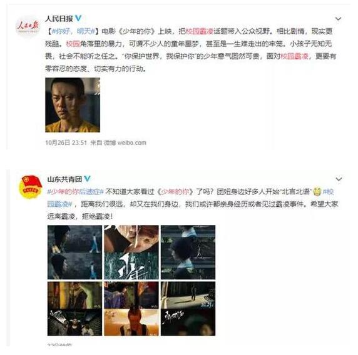This screenshot has height=355, width=358.
Task: Open the first 校园霸凌 highlighted keyword
Action: click(x=200, y=31)
